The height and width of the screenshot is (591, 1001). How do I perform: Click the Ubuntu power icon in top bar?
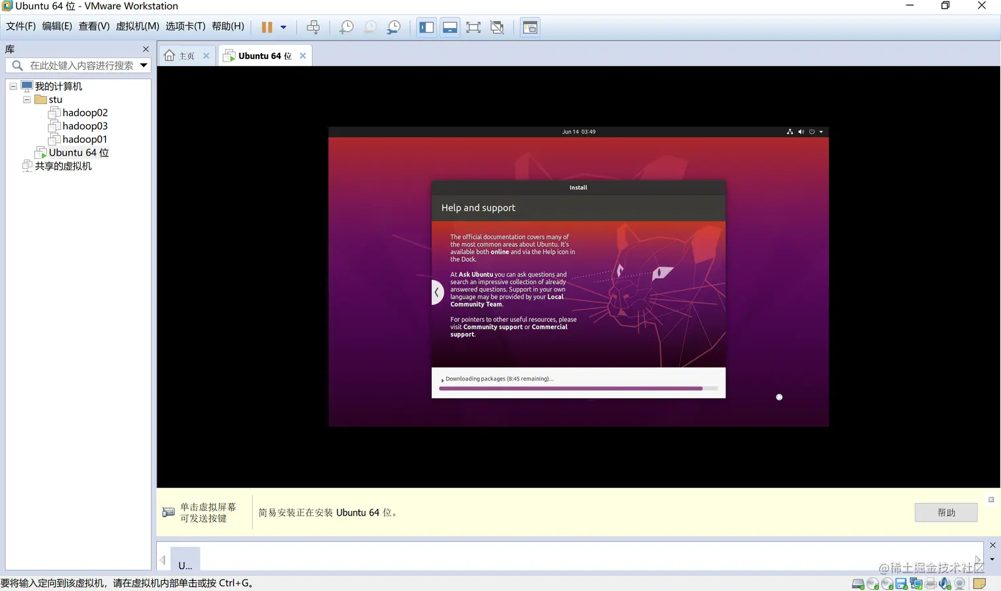[x=812, y=132]
